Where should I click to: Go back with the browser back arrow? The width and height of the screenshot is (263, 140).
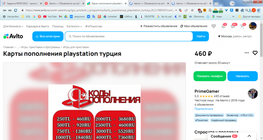(4, 10)
